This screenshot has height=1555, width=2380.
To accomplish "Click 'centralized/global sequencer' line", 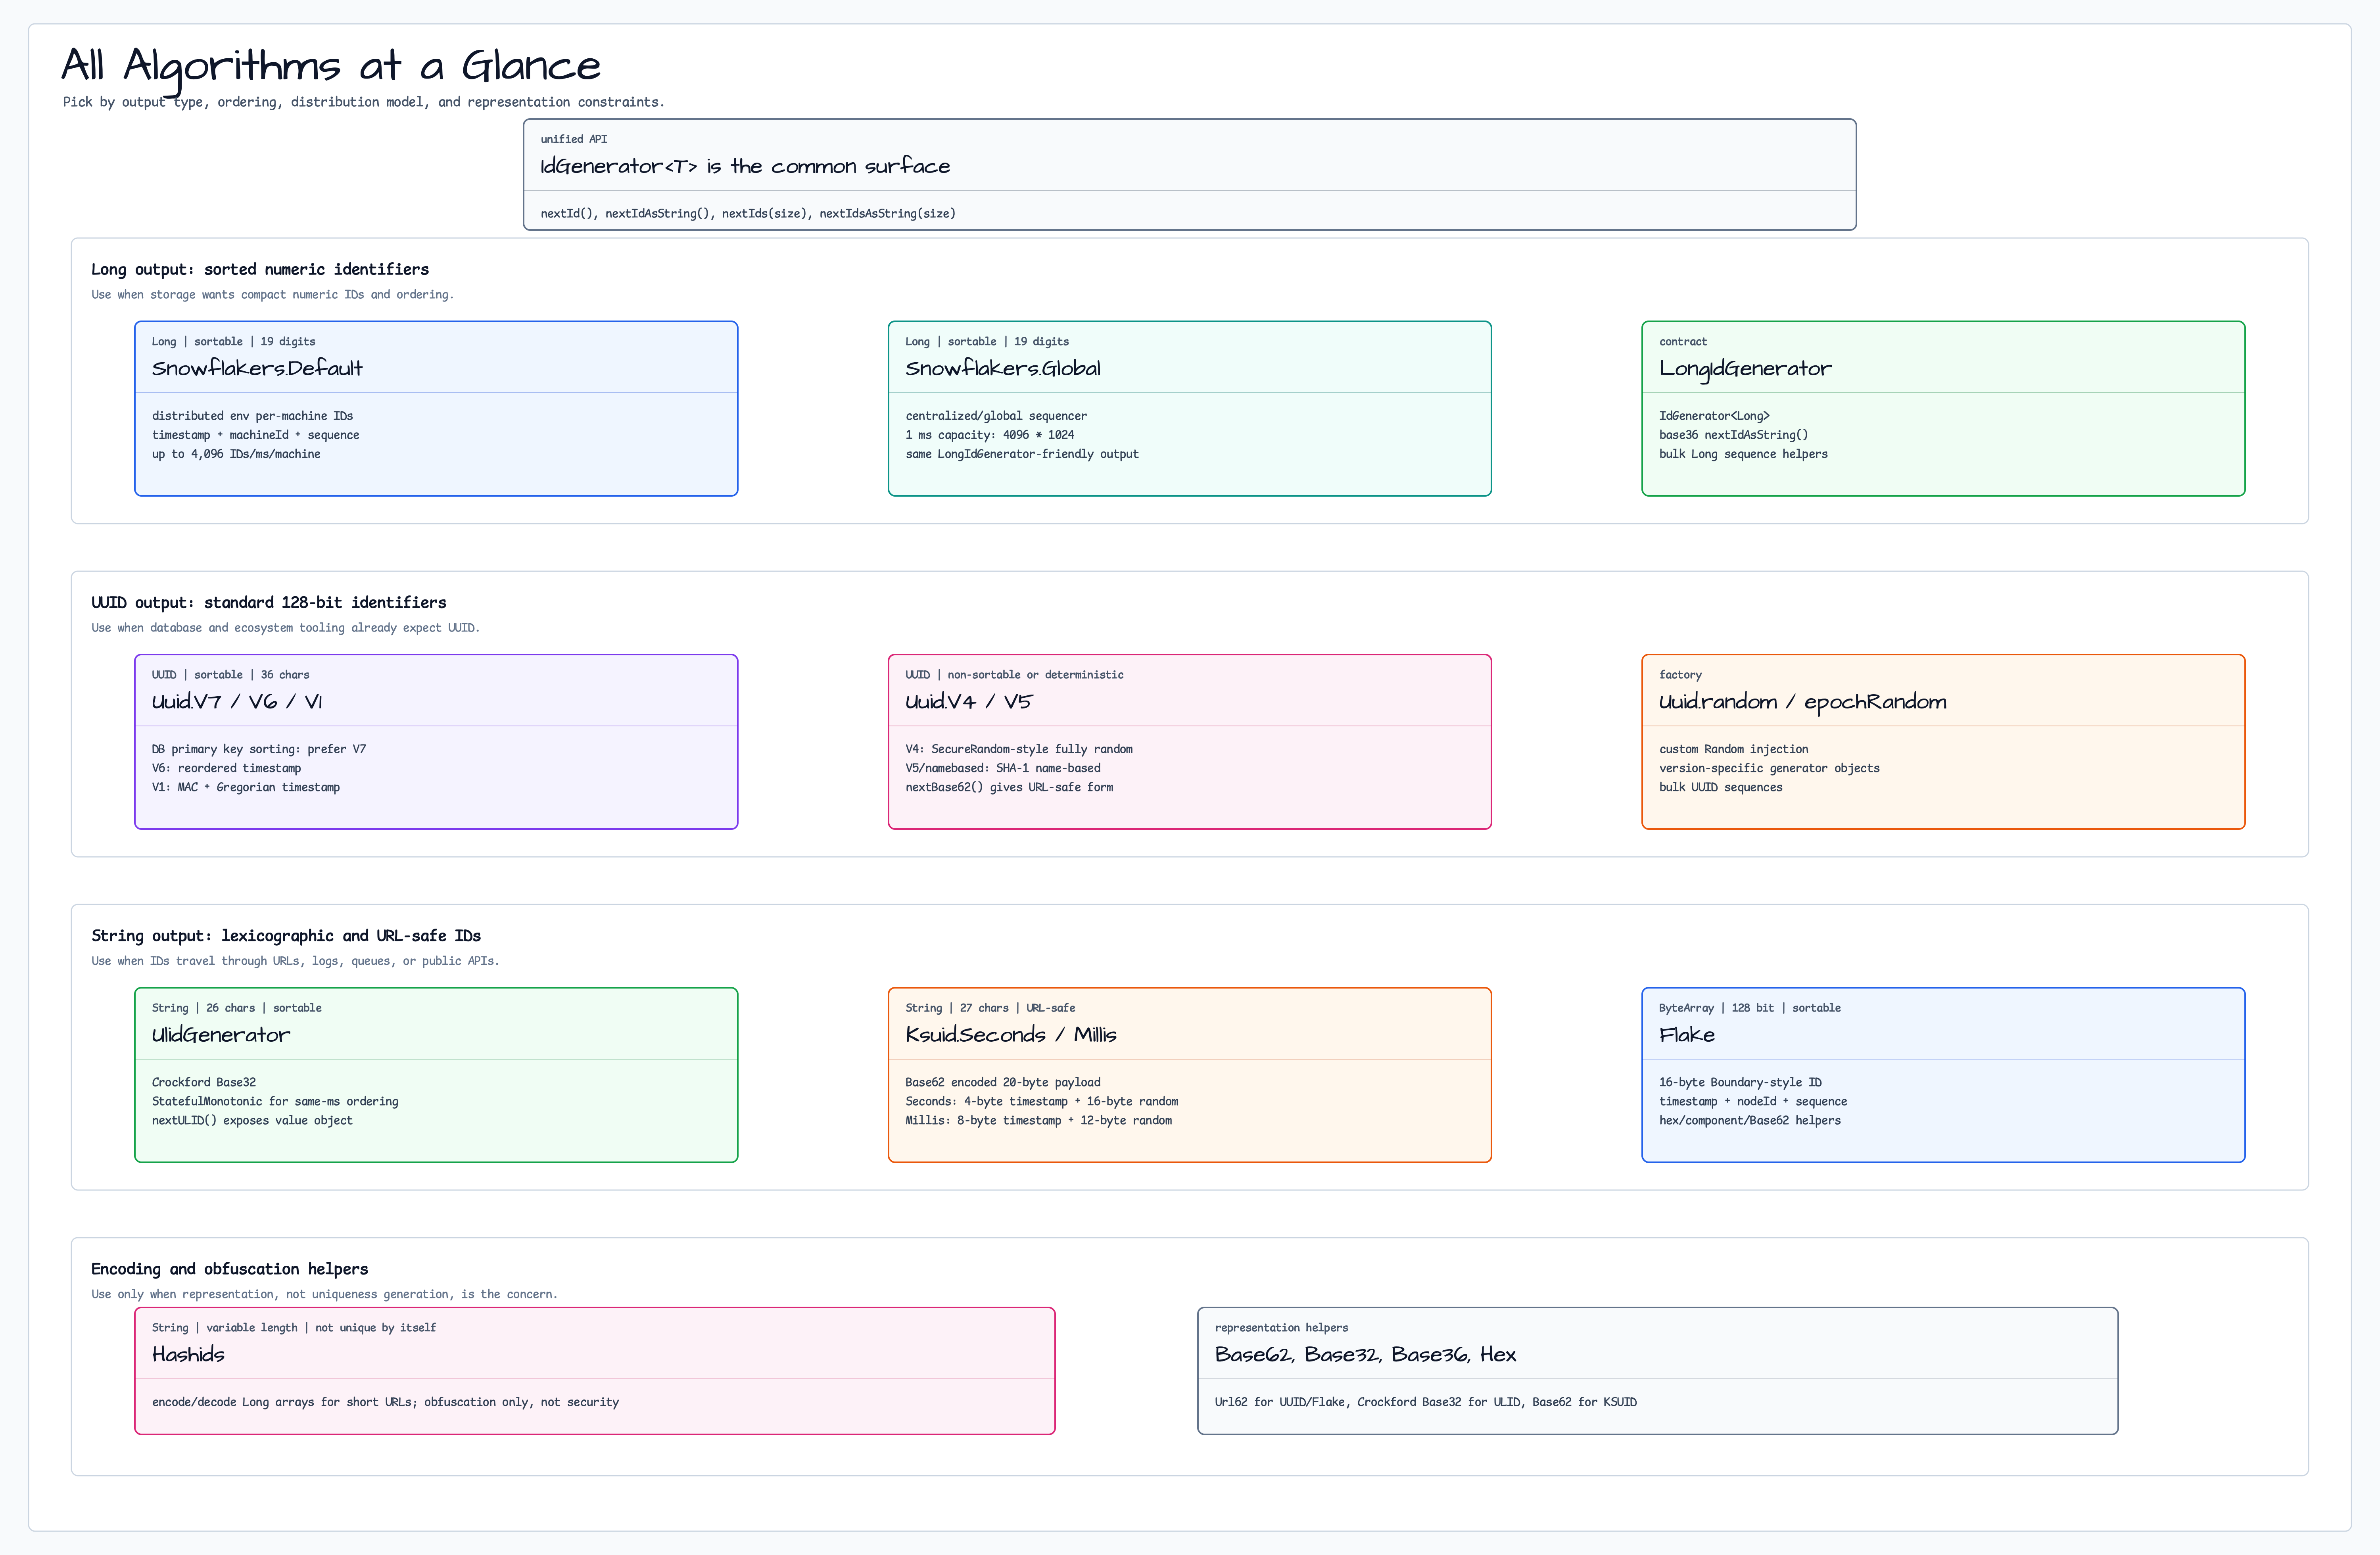I will [996, 416].
